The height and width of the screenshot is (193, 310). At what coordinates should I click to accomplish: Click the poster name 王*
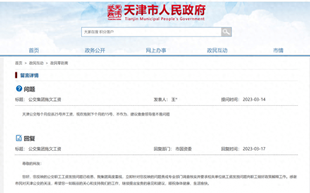coord(174,100)
